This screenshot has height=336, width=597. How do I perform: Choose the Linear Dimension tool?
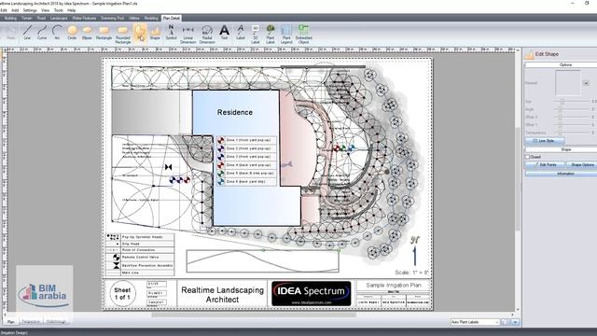coord(187,34)
